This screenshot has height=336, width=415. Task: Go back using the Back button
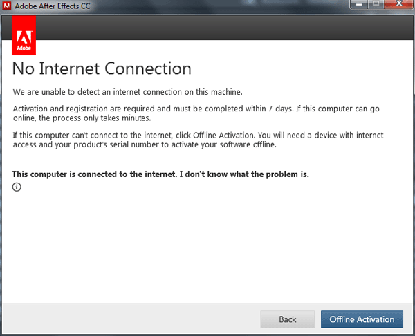(288, 319)
